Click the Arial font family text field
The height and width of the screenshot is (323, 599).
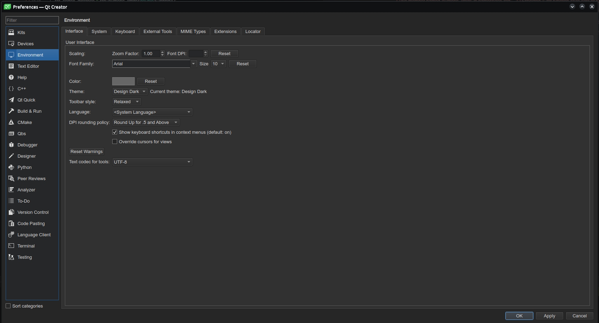click(x=151, y=64)
